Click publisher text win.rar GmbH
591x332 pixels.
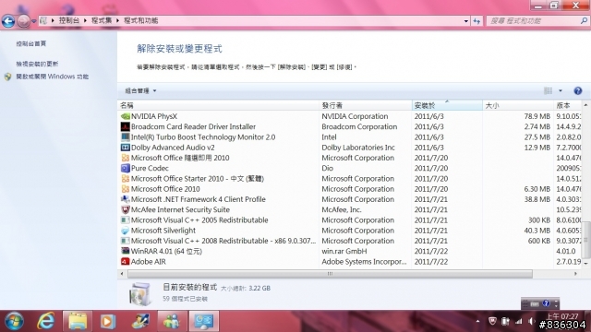tap(344, 251)
